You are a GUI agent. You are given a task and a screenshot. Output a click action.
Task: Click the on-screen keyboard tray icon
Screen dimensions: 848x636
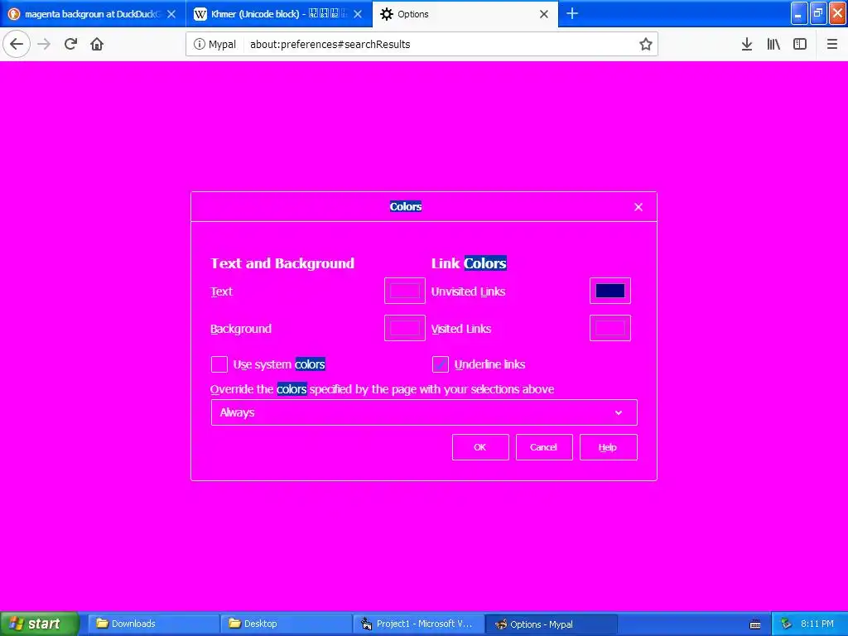point(755,624)
